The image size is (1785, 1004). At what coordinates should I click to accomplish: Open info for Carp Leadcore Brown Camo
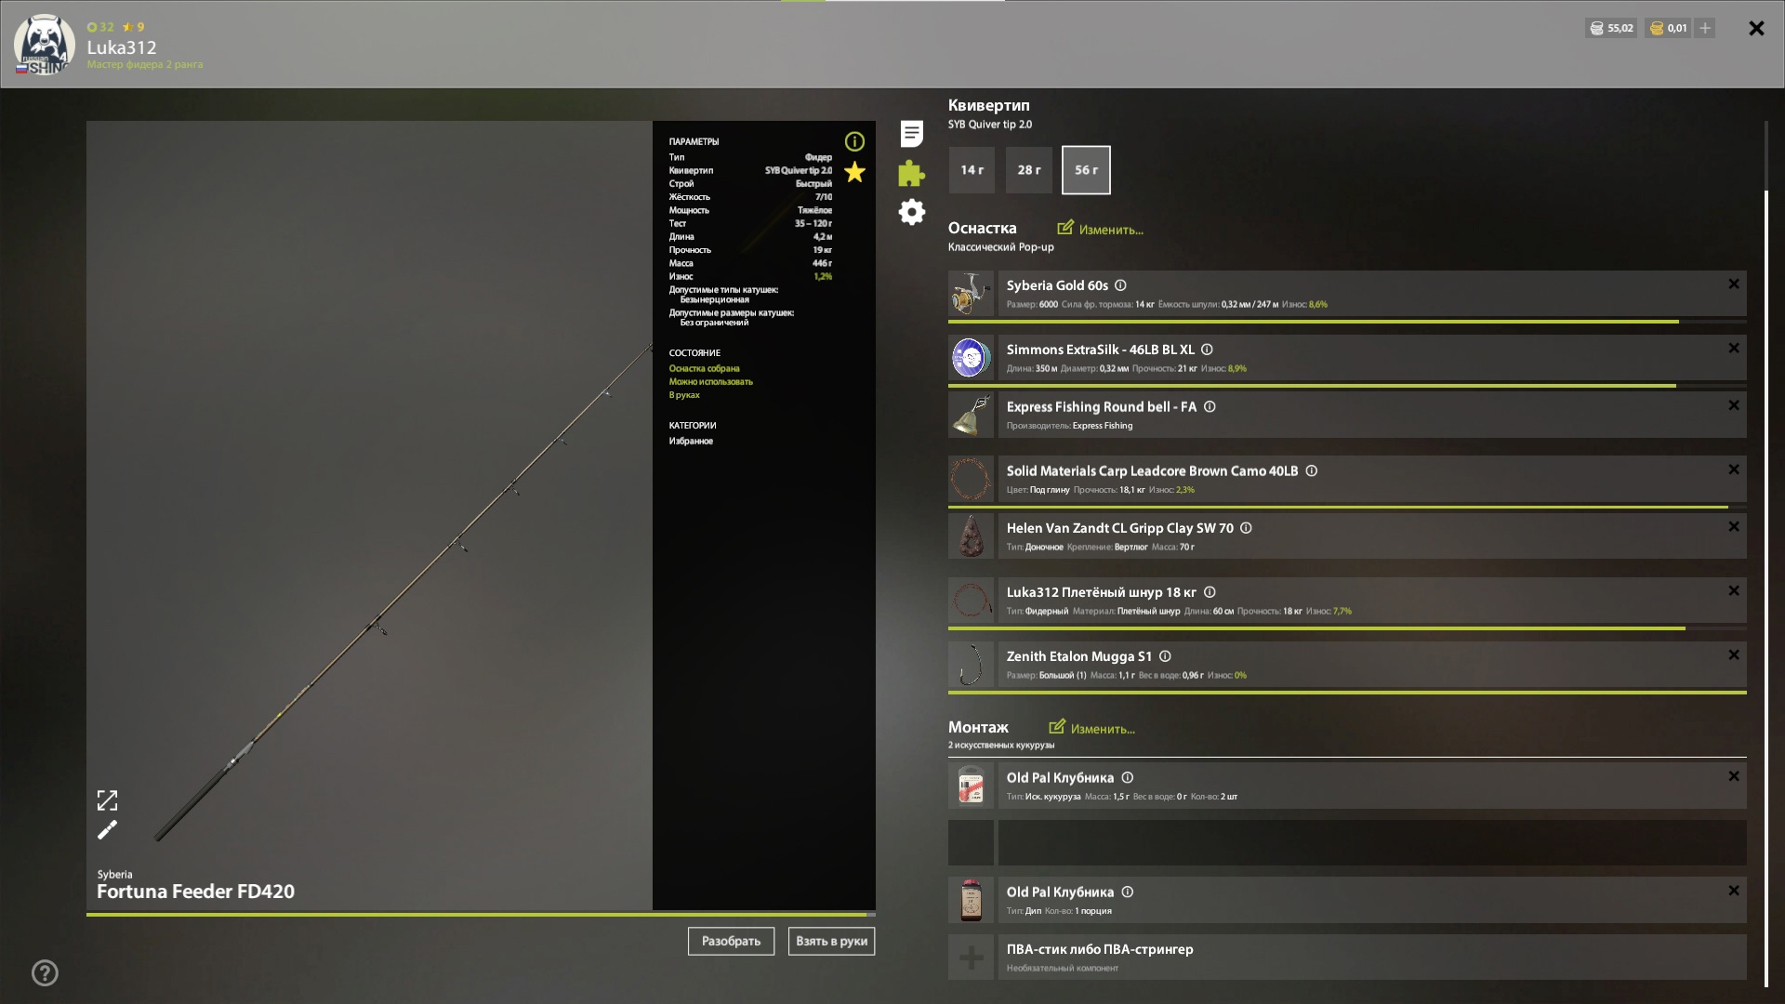(1311, 470)
